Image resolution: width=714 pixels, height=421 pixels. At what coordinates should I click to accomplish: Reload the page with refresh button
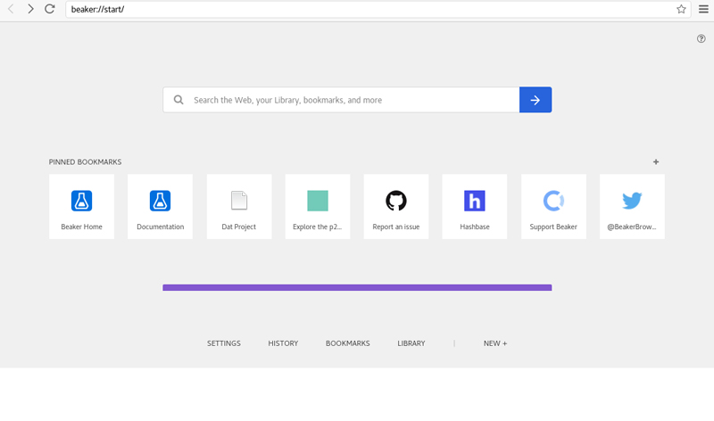(x=50, y=9)
